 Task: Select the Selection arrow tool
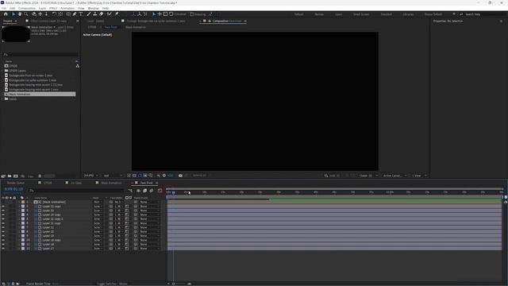[13, 14]
